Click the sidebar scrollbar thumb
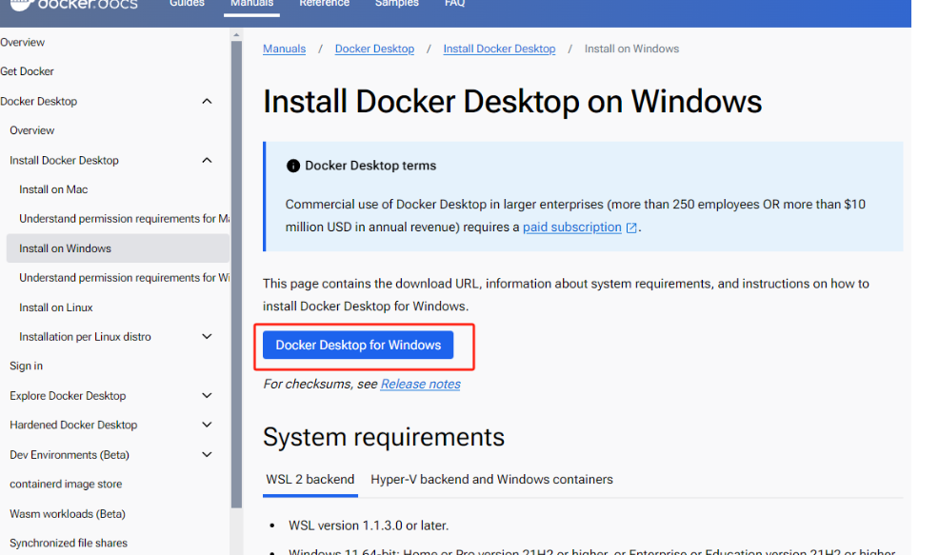Screen dimensions: 939x555 pos(236,274)
